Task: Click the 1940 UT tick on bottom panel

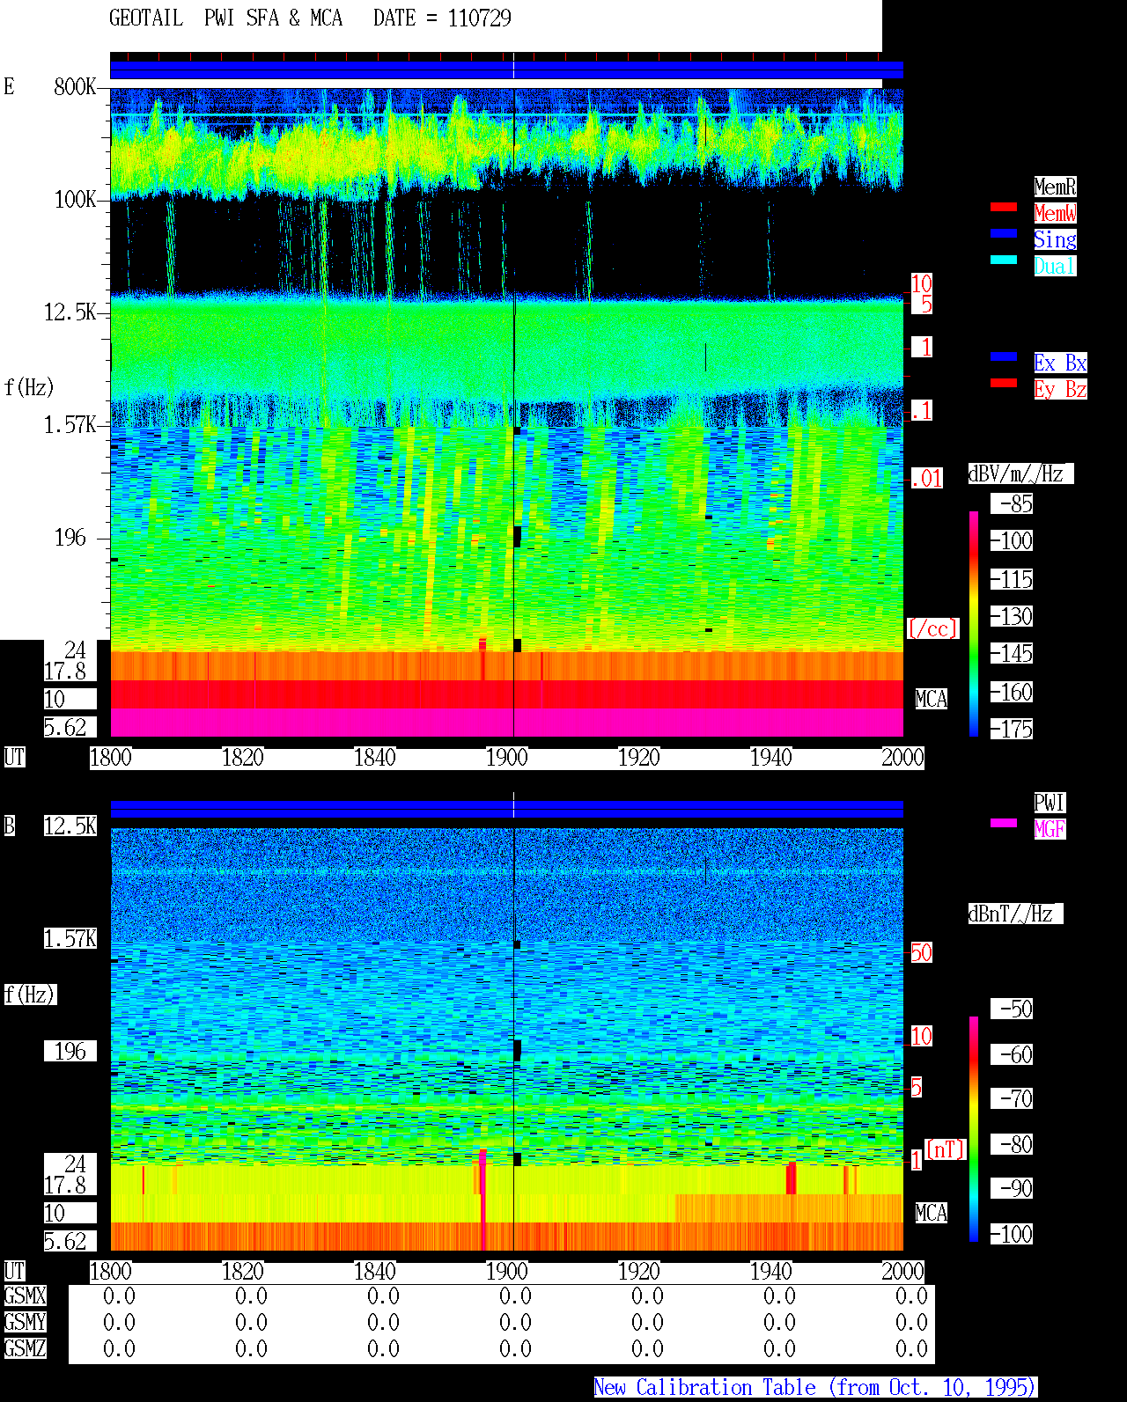Action: tap(771, 1272)
